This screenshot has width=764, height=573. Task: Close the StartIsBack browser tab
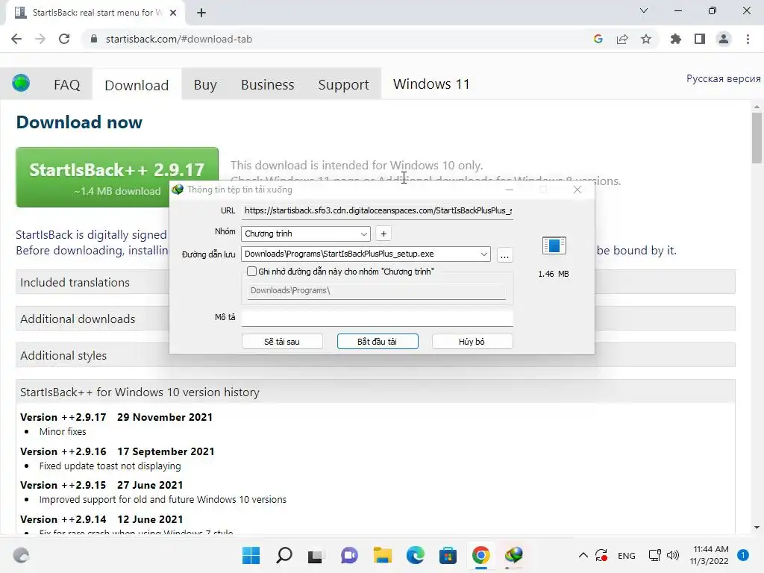pos(173,13)
